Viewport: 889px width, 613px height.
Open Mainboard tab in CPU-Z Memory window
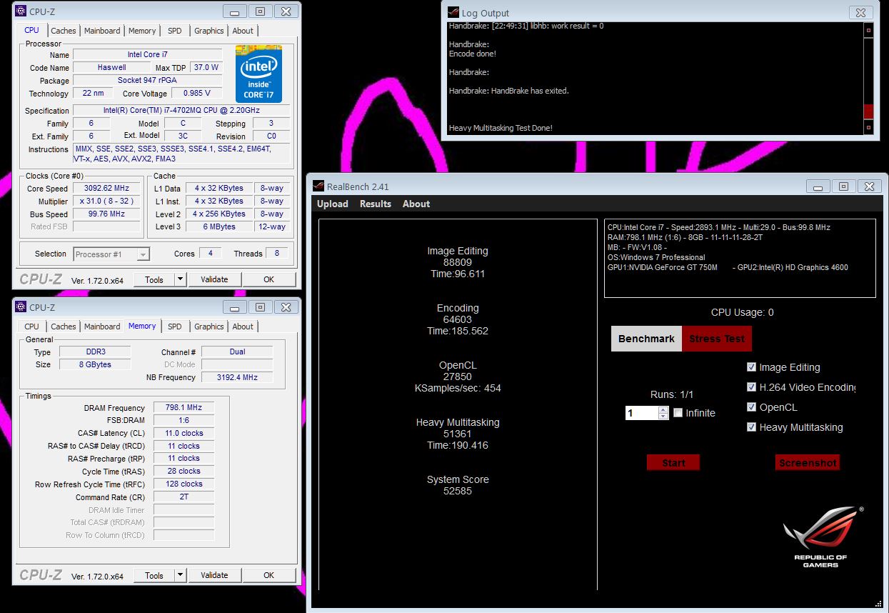tap(102, 327)
